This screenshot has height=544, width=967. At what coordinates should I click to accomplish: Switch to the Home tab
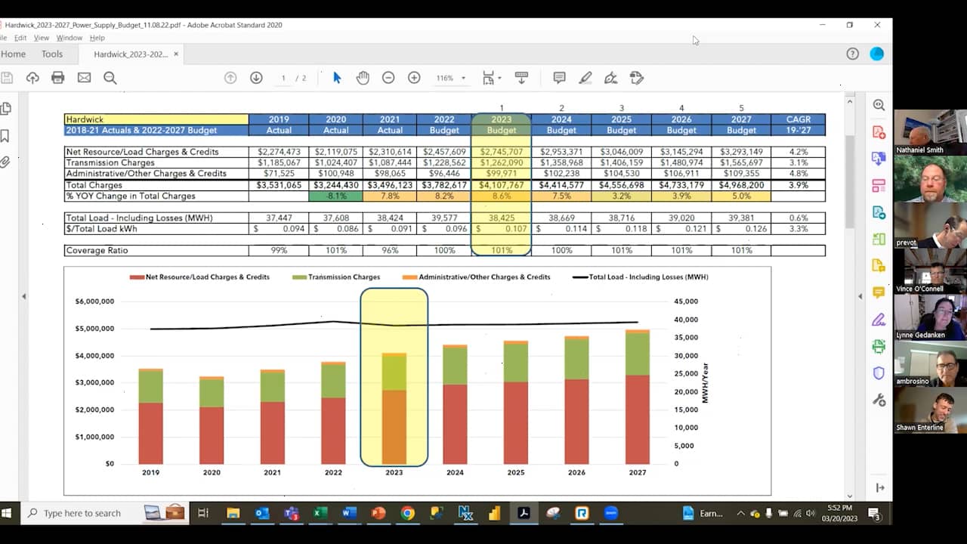click(13, 54)
